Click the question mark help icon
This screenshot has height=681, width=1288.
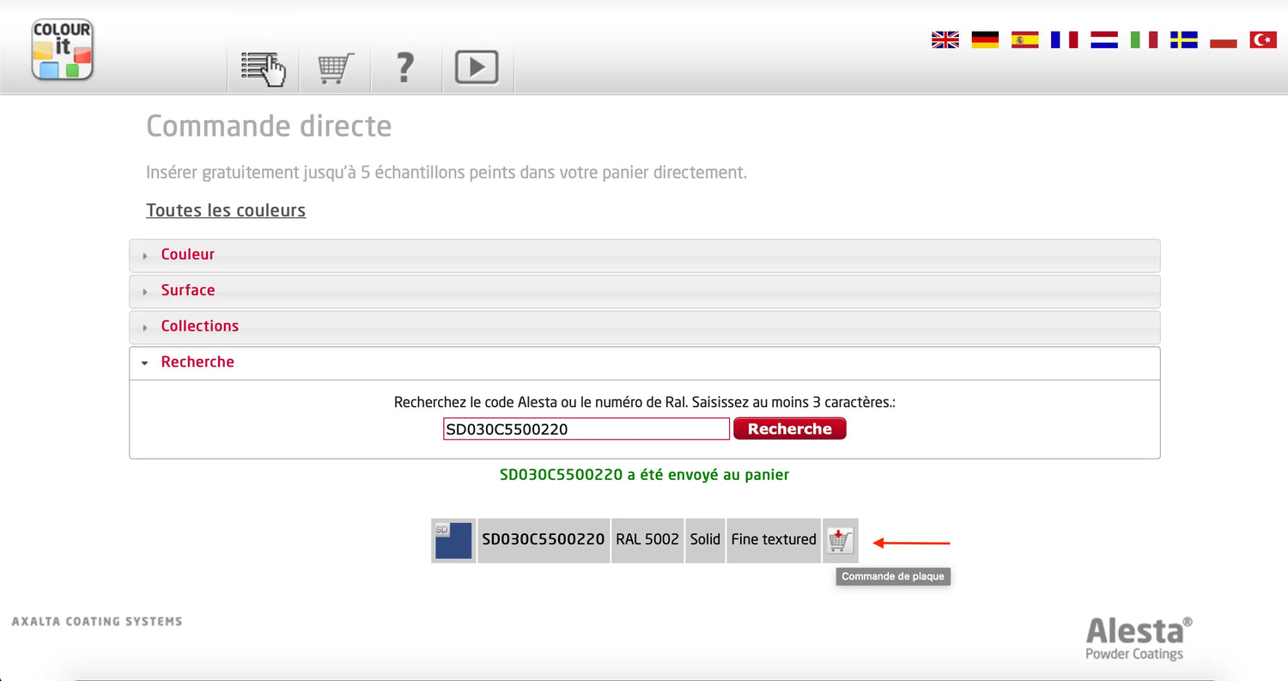pos(405,68)
